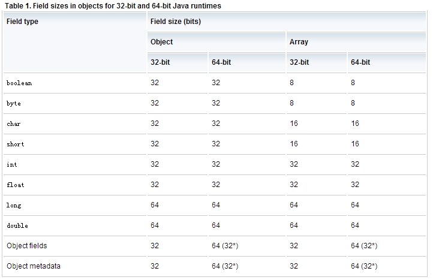The height and width of the screenshot is (280, 448).
Task: Click the Object metadata row label
Action: point(34,266)
